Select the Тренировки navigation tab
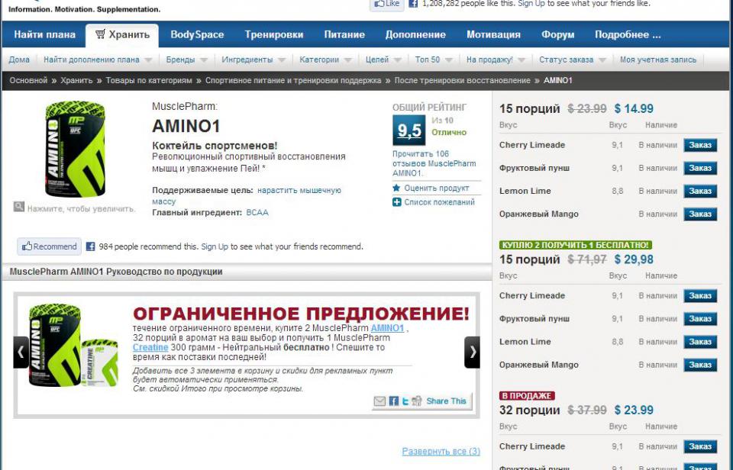The height and width of the screenshot is (470, 733). pyautogui.click(x=273, y=34)
